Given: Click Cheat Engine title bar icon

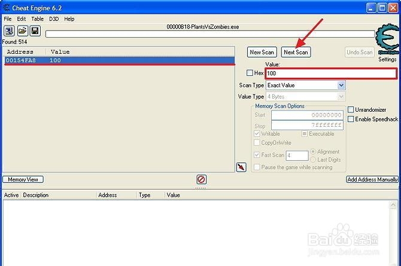Looking at the screenshot, I should [6, 8].
